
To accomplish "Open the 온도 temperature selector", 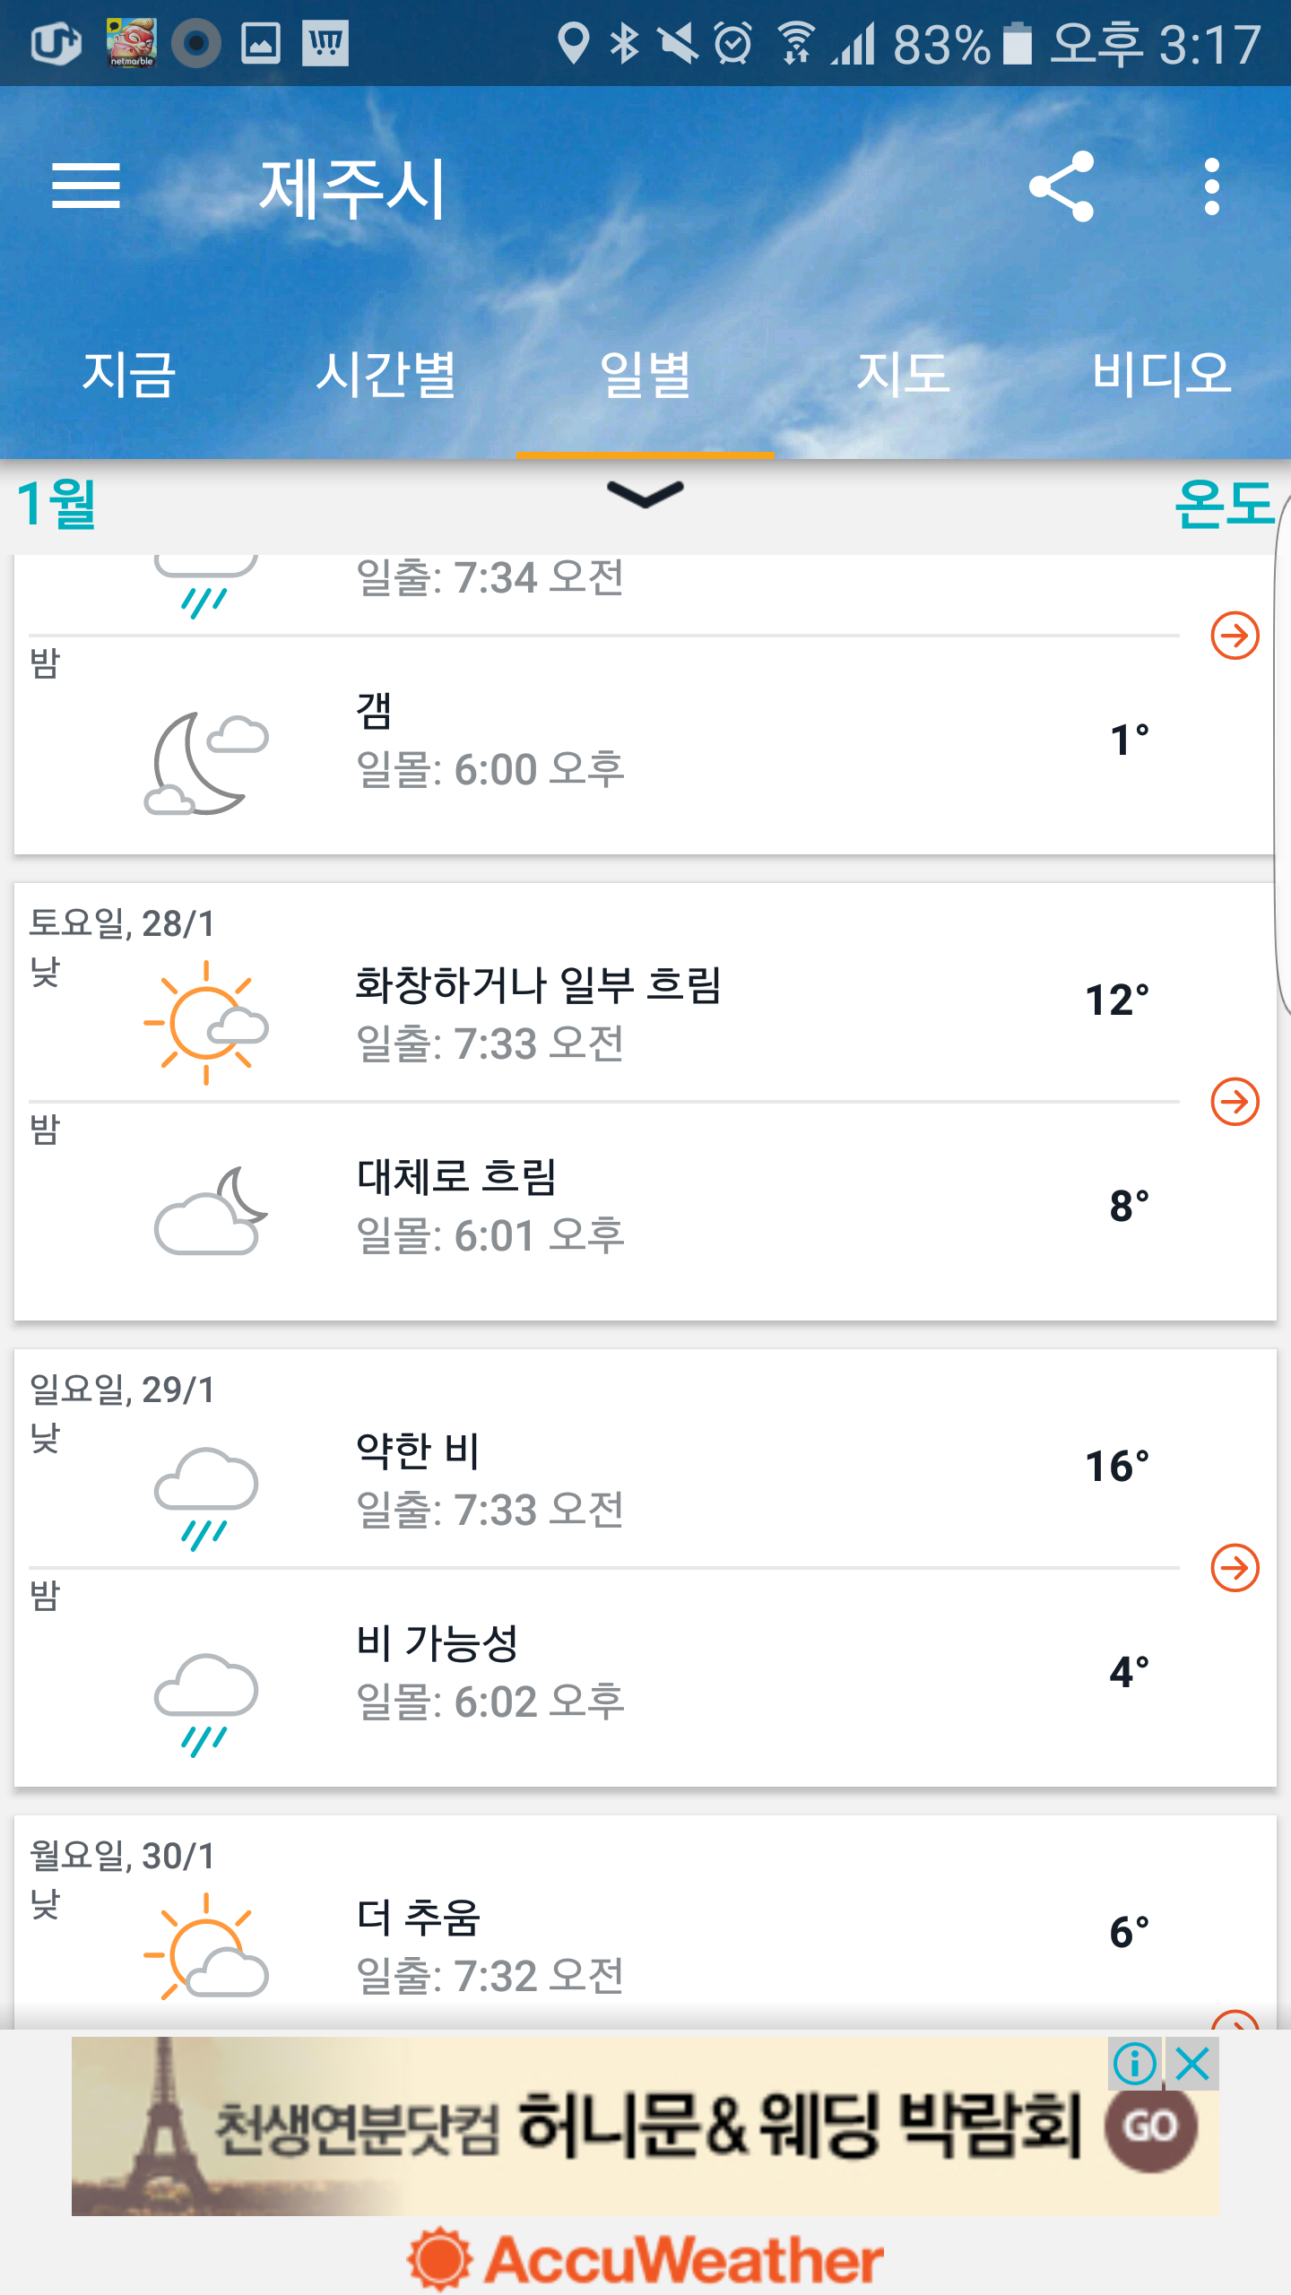I will 1223,504.
